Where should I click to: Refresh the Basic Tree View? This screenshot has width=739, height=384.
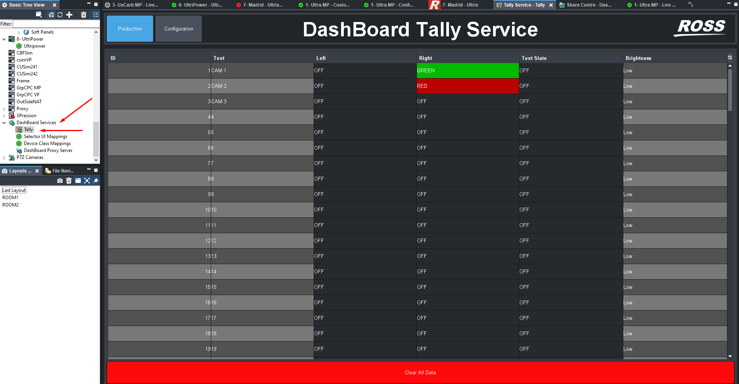60,15
